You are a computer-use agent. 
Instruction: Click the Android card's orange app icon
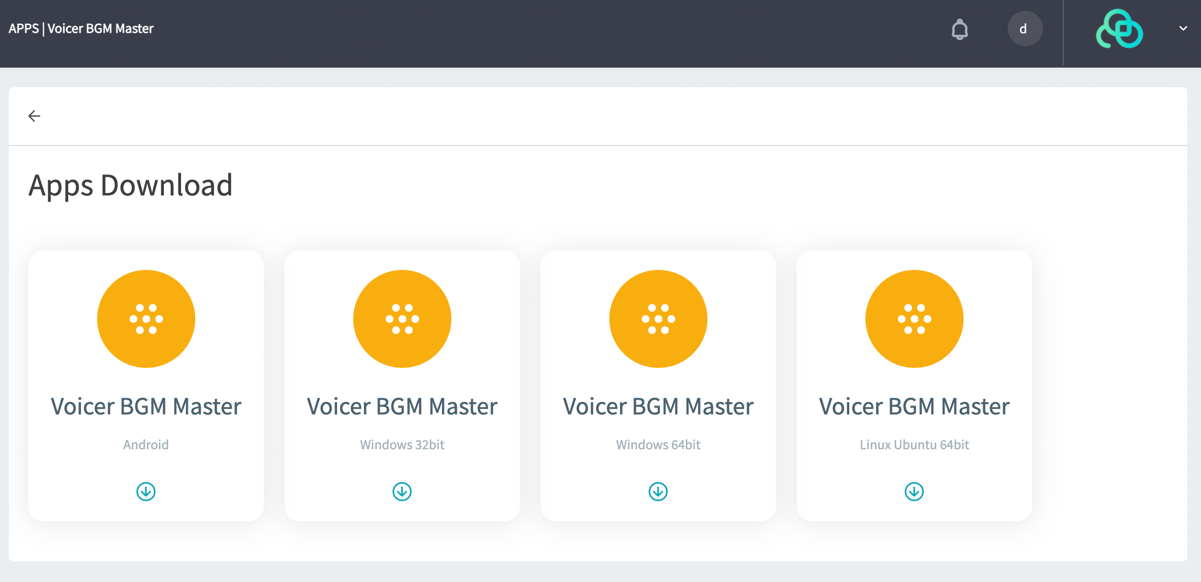(x=146, y=319)
